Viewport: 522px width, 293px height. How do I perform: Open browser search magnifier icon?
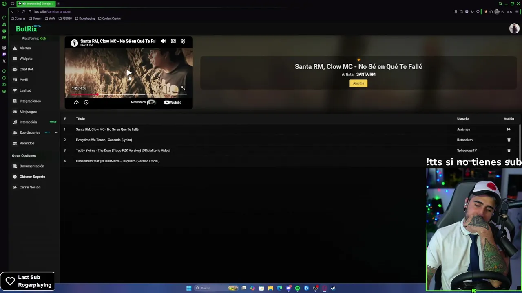(500, 4)
